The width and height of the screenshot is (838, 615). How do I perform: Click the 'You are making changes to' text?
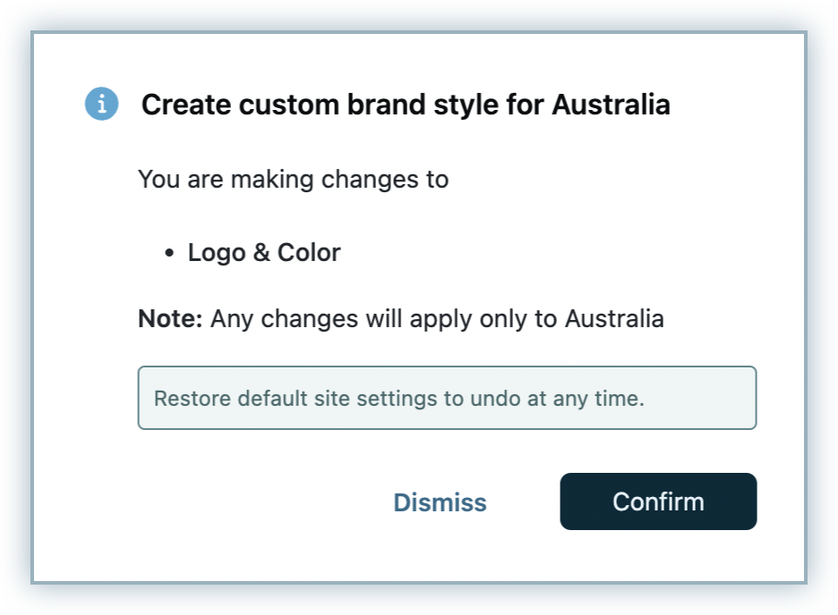(x=293, y=180)
